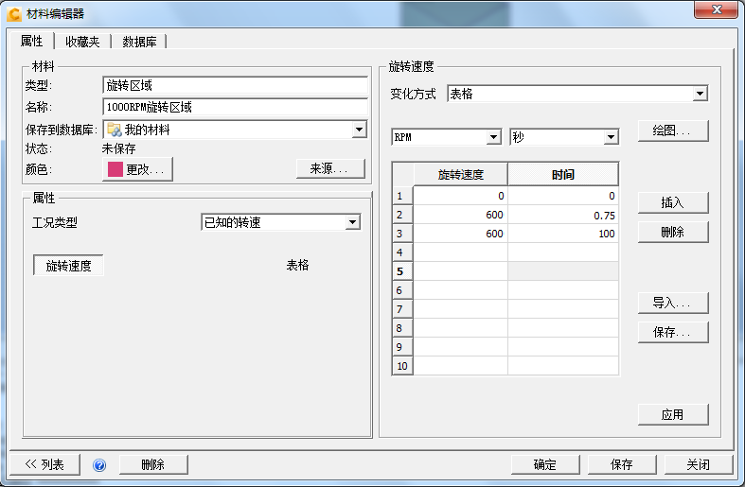Click the 应用 button

[x=673, y=415]
